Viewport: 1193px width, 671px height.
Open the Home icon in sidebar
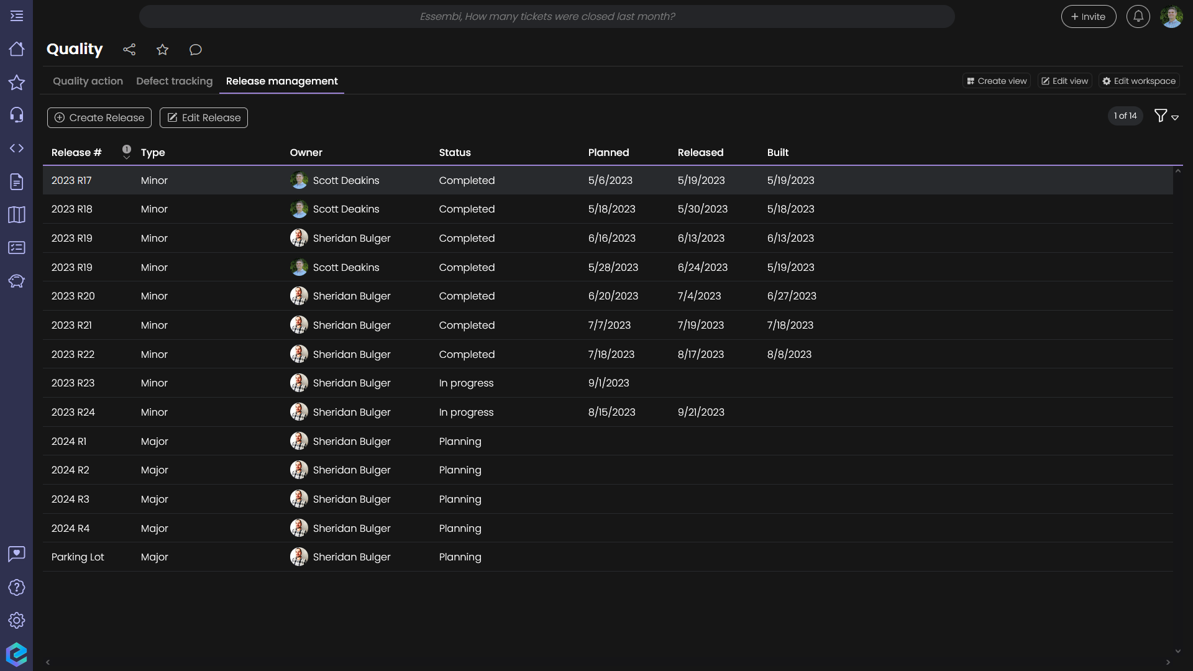17,49
